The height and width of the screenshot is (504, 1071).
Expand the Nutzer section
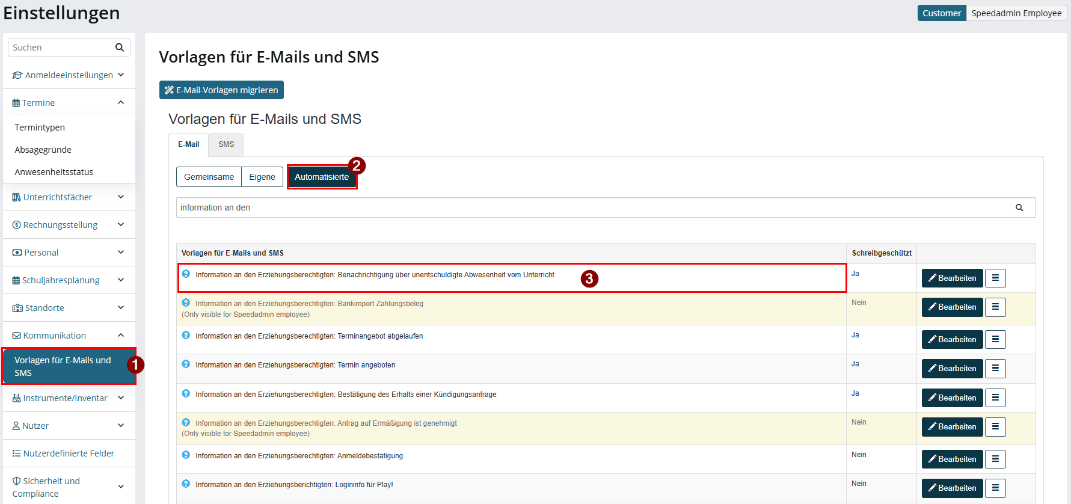click(69, 426)
